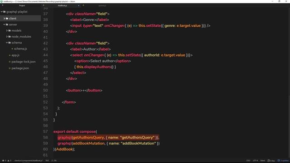Click the package.json file icon
Viewport: 290px width, 163px height.
pos(10,68)
